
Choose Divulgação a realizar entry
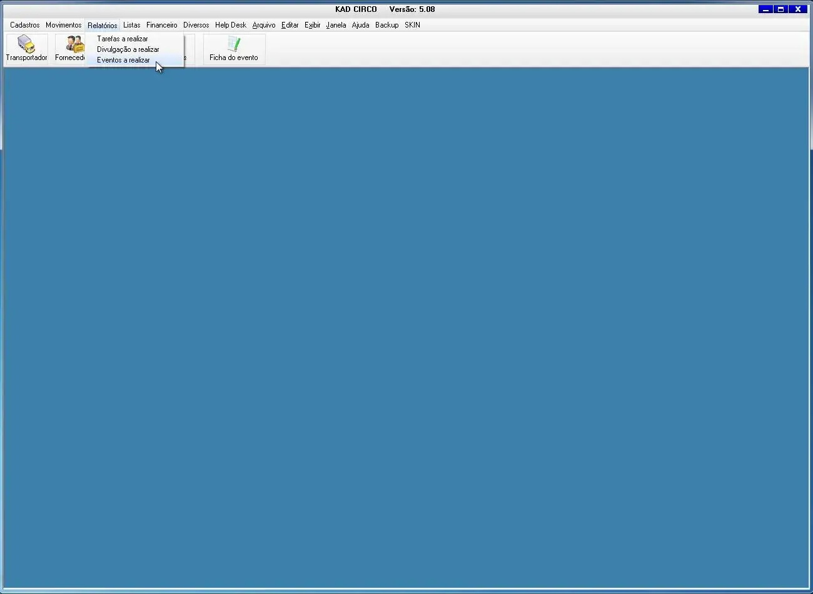point(128,49)
